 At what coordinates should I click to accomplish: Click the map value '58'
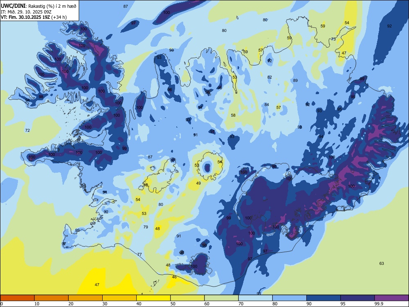[x=233, y=115]
